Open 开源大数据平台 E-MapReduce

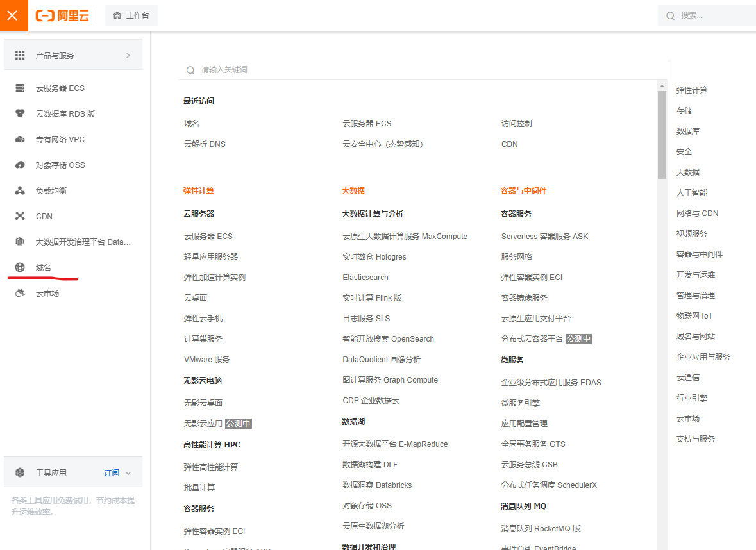[x=395, y=444]
